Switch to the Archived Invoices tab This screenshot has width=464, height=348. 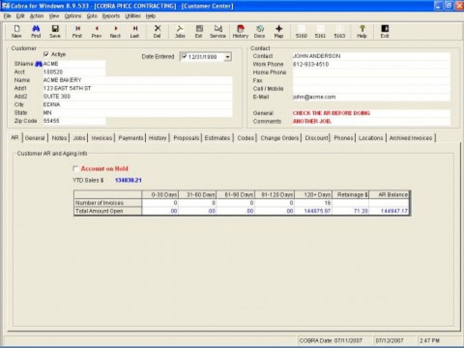point(410,138)
